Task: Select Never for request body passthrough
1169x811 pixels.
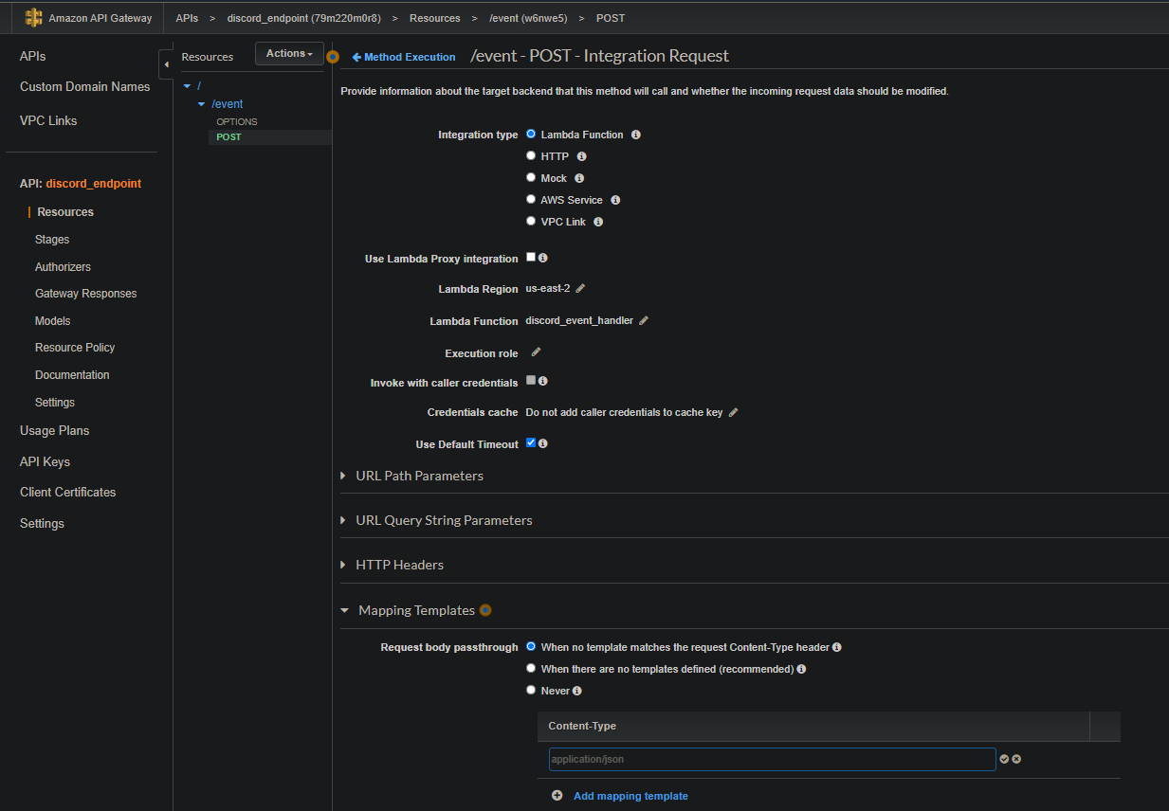Action: 531,690
